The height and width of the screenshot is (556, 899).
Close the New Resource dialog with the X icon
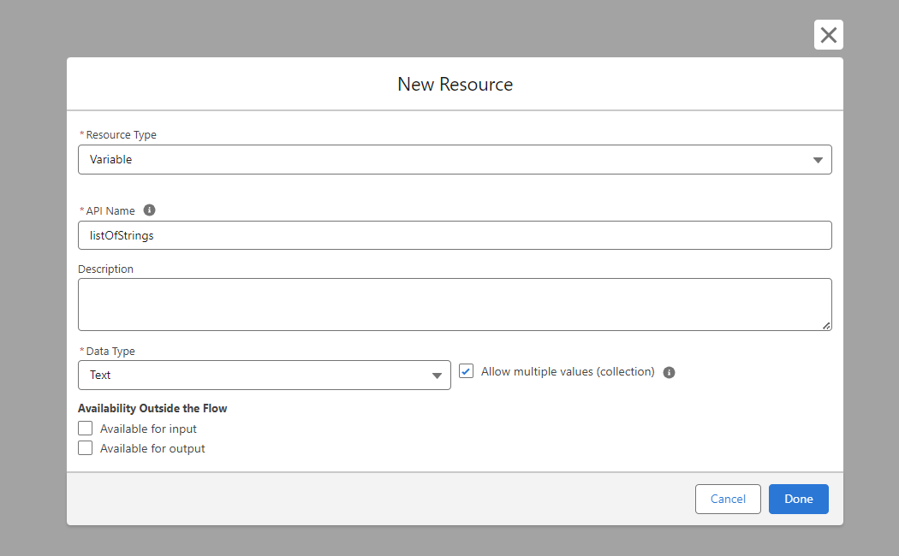[828, 35]
